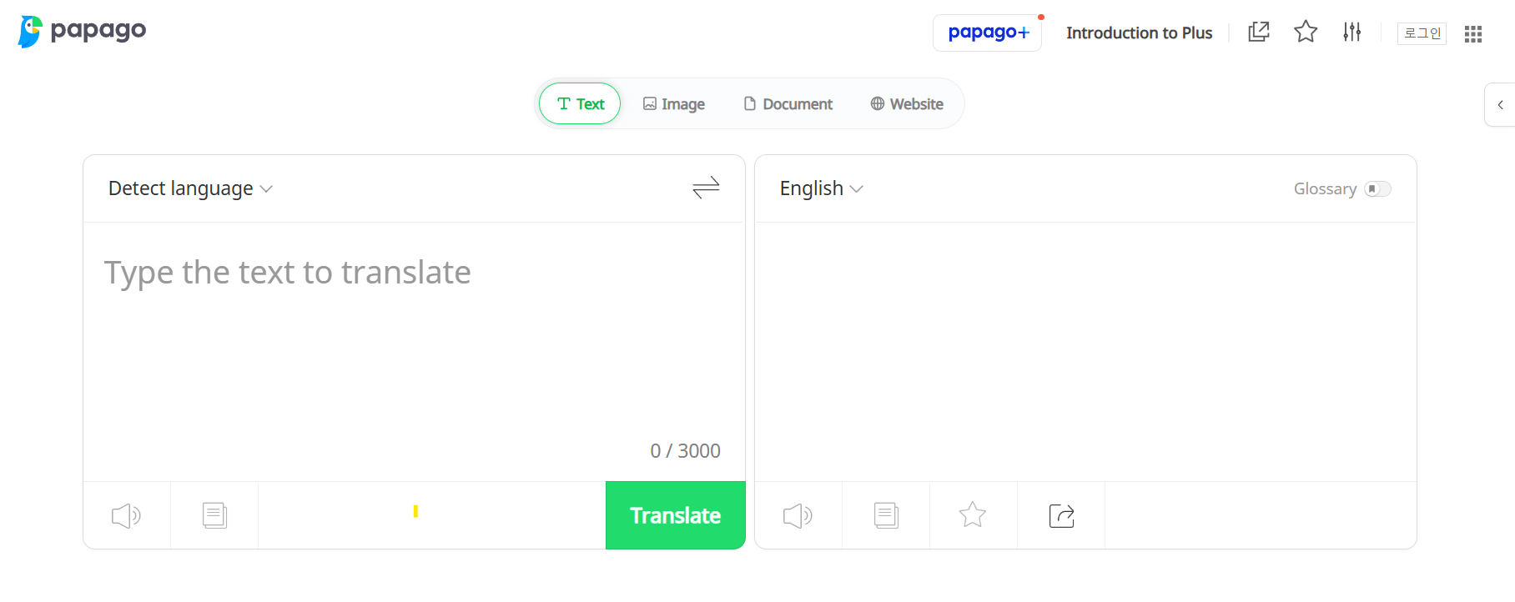
Task: Open favorites with the star icon in header
Action: click(1306, 32)
